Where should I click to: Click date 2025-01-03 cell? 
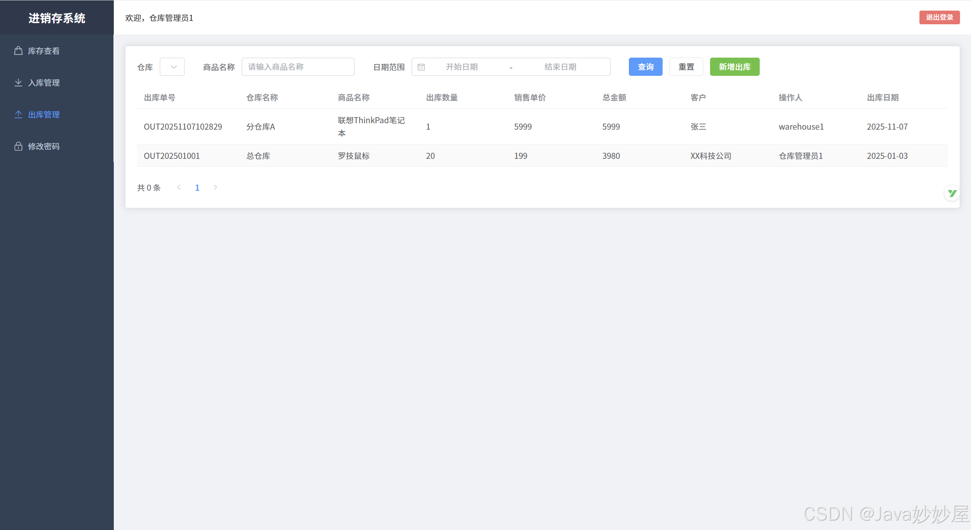click(887, 156)
